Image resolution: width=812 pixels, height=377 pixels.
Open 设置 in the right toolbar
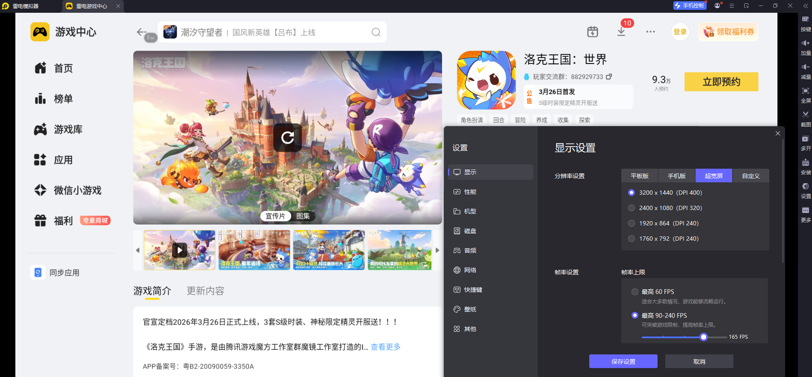(806, 191)
